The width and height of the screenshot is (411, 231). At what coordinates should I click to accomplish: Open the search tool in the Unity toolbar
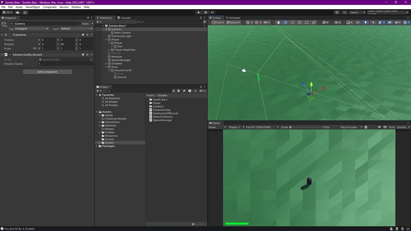tap(344, 12)
